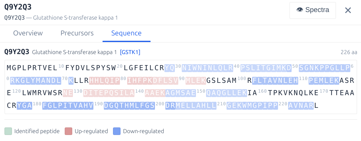361x141 pixels.
Task: Click the Identified peptide green swatch
Action: (x=8, y=131)
